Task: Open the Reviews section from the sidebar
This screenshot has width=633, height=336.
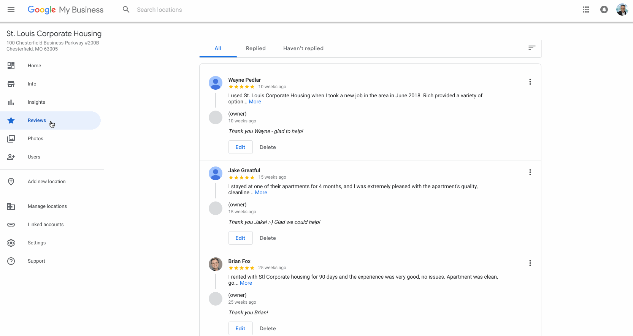Action: [36, 120]
